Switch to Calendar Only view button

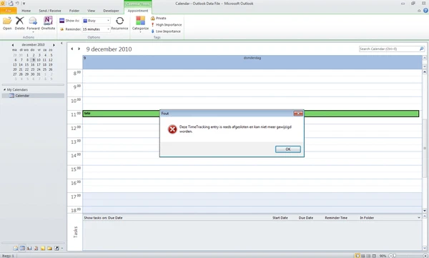pyautogui.click(x=368, y=256)
